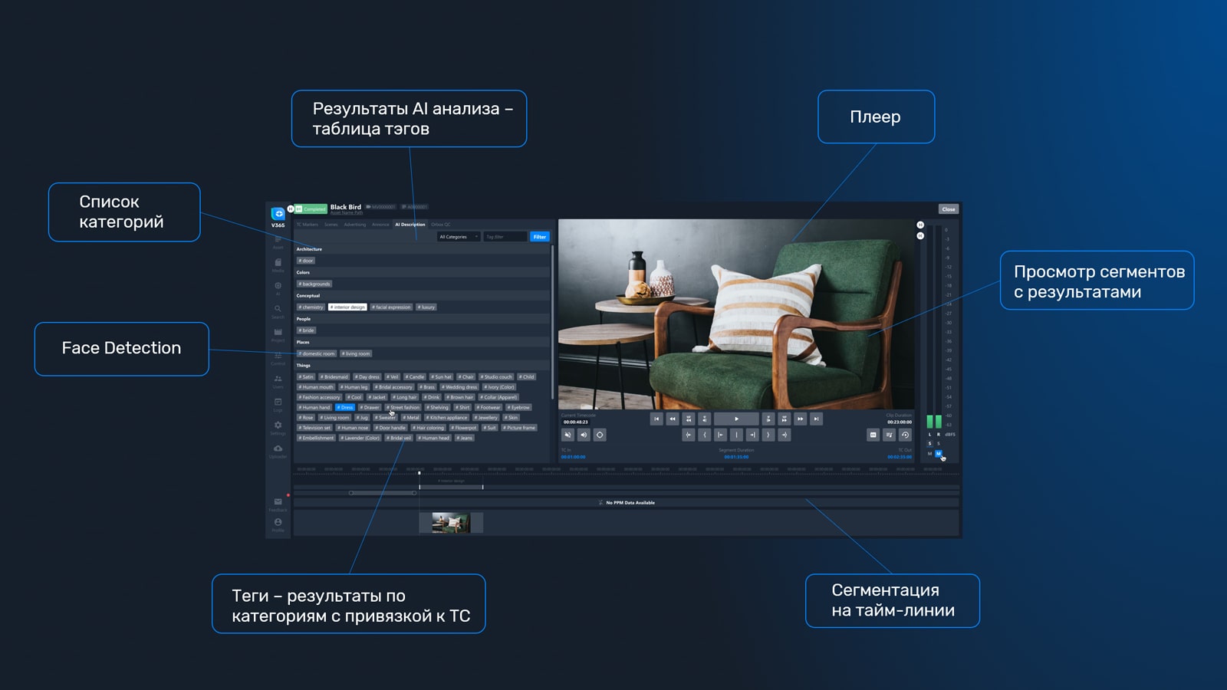Click the TC In timecode value

[x=573, y=457]
